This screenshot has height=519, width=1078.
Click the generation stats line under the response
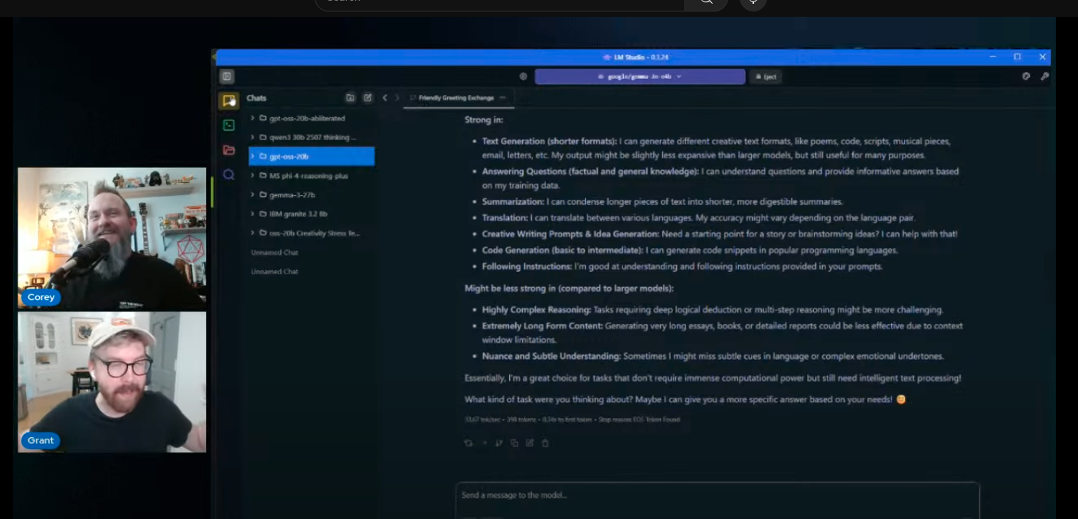click(x=572, y=419)
